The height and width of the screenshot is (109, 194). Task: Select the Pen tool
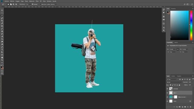point(2,47)
